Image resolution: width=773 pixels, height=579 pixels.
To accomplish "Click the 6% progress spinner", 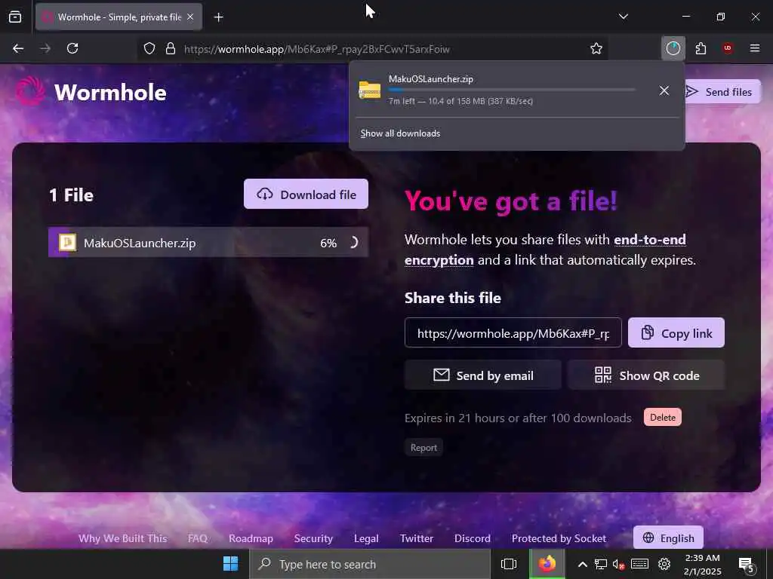I will pos(353,242).
